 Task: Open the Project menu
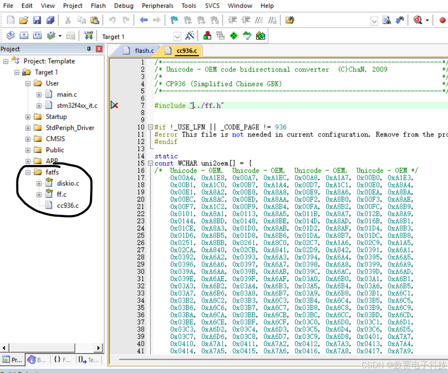tap(73, 6)
